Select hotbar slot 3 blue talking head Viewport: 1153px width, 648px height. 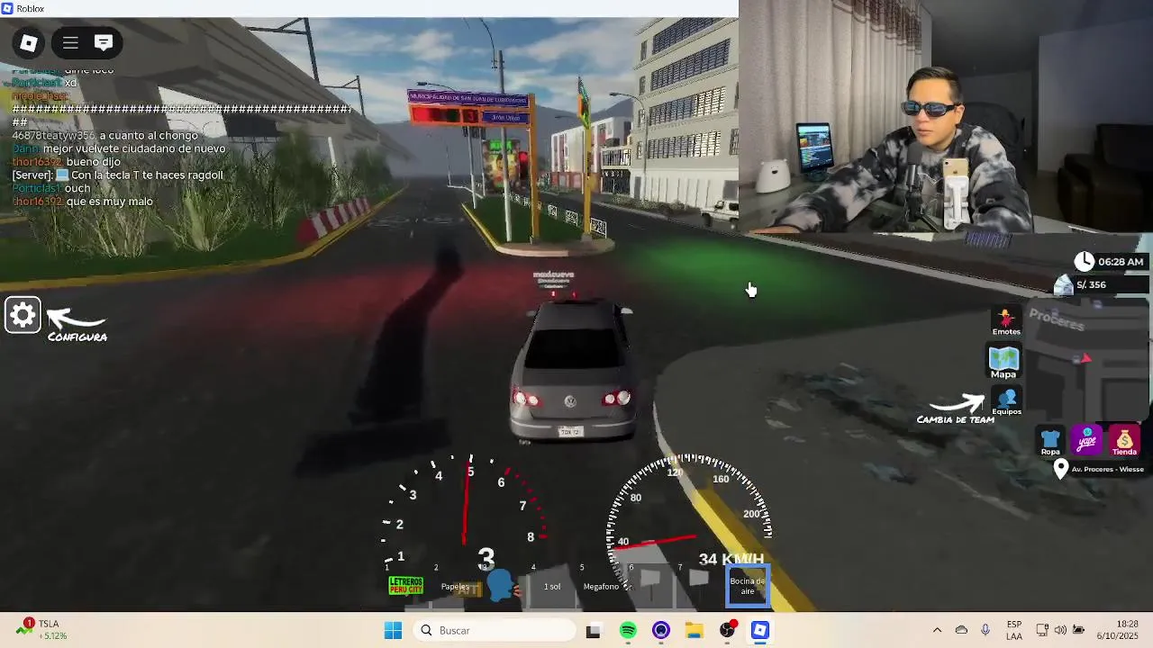(x=504, y=585)
